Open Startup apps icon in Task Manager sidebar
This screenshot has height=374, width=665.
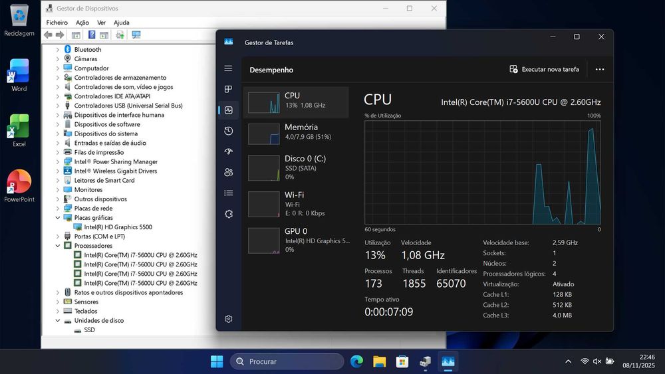(x=228, y=151)
